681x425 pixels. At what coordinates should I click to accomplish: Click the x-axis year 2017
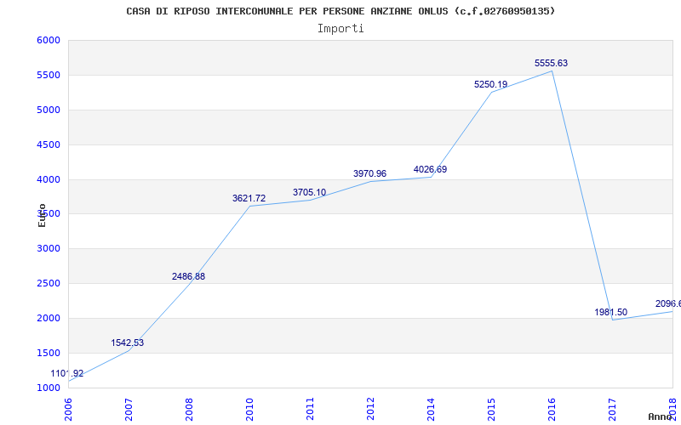click(x=612, y=409)
